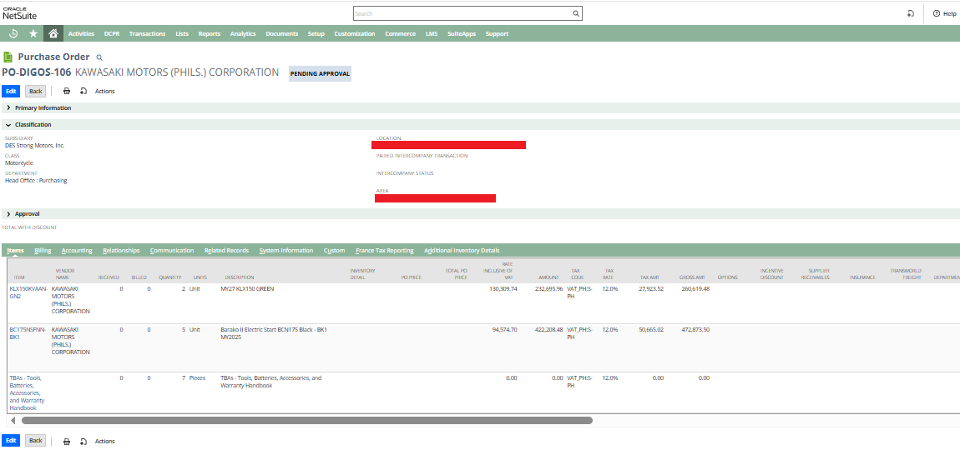Click the Help text link
The height and width of the screenshot is (450, 960).
pyautogui.click(x=948, y=13)
